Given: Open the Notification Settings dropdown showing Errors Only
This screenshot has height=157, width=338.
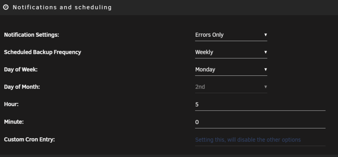Looking at the screenshot, I should pyautogui.click(x=231, y=35).
